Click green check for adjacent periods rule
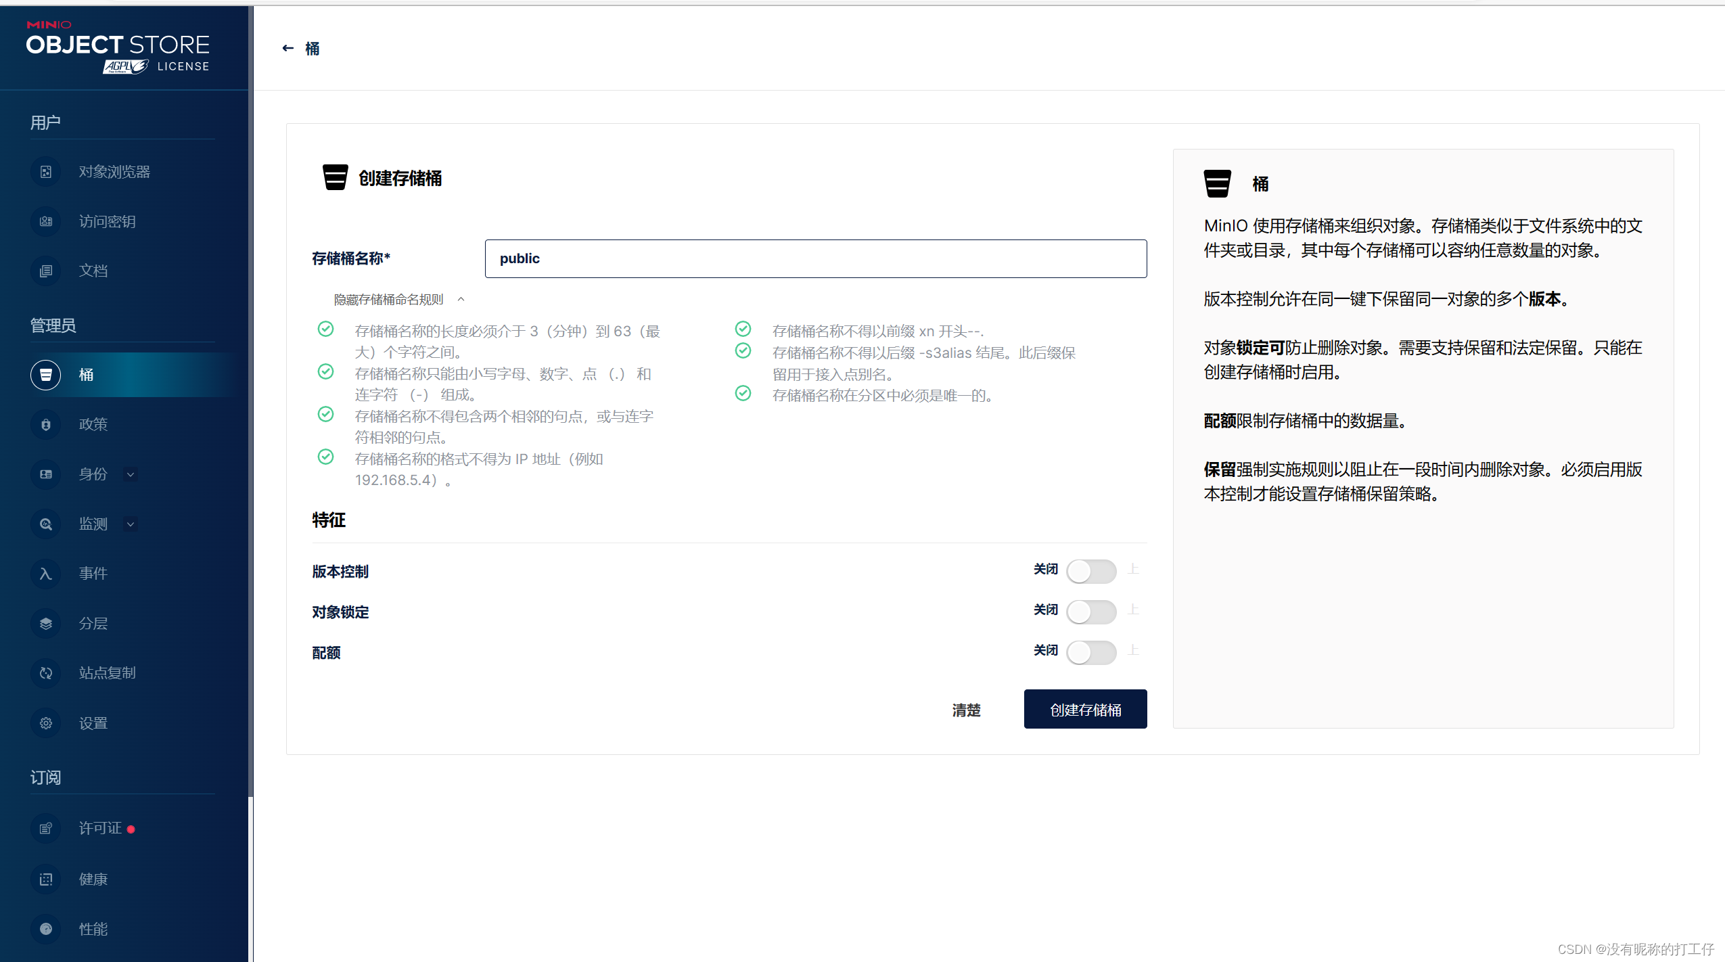Image resolution: width=1725 pixels, height=962 pixels. 326,414
